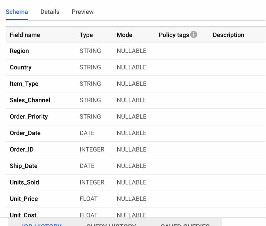Screen dimensions: 266x226
Task: Select the Region field row
Action: (x=19, y=51)
